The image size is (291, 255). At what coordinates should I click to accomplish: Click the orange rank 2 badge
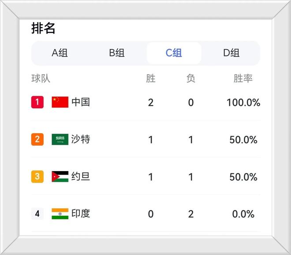coord(37,139)
